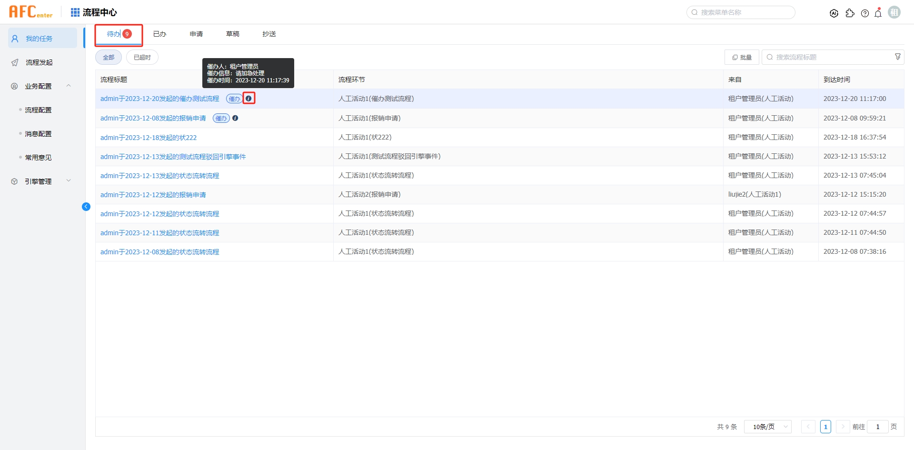The height and width of the screenshot is (450, 914).
Task: Click info icon beside 报销申请 urge tag
Action: click(235, 118)
